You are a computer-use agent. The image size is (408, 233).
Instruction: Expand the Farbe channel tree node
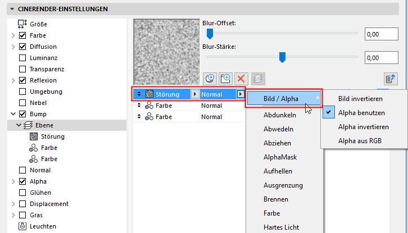(13, 35)
